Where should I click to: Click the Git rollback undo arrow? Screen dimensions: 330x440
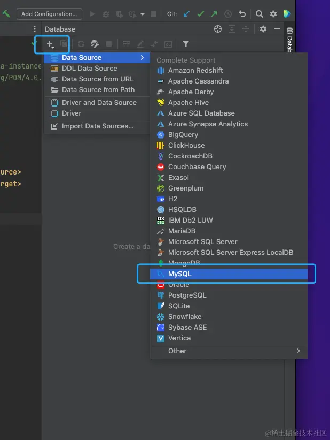(242, 14)
